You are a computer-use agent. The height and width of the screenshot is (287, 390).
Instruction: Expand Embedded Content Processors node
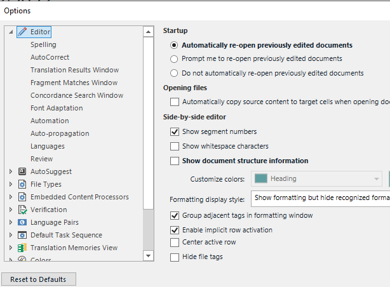[x=11, y=197]
